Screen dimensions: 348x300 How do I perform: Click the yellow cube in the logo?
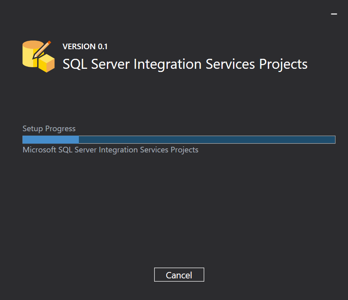[x=46, y=63]
